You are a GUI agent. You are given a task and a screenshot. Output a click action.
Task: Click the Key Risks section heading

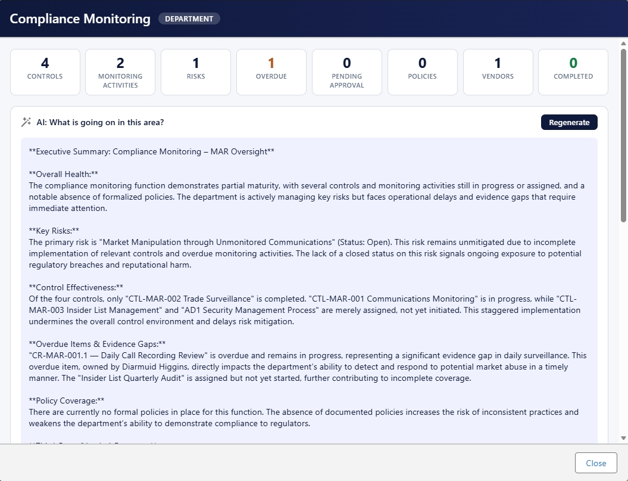coord(54,231)
